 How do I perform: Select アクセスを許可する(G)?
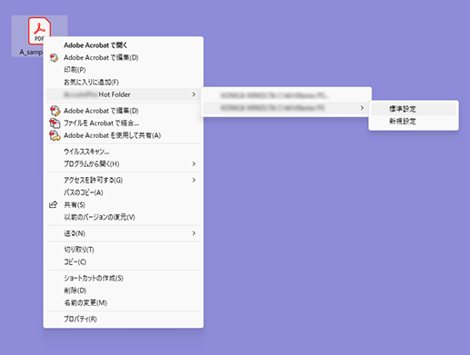(x=125, y=181)
